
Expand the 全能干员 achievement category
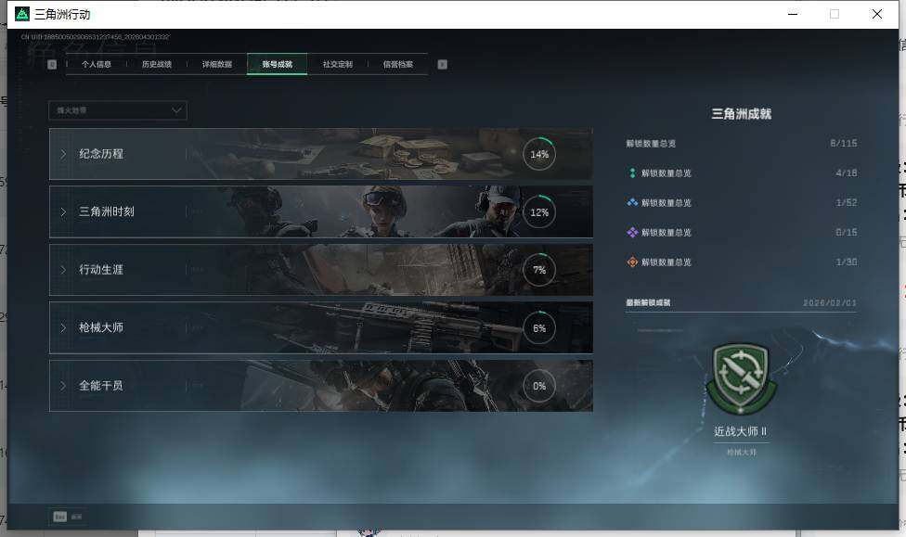click(320, 386)
